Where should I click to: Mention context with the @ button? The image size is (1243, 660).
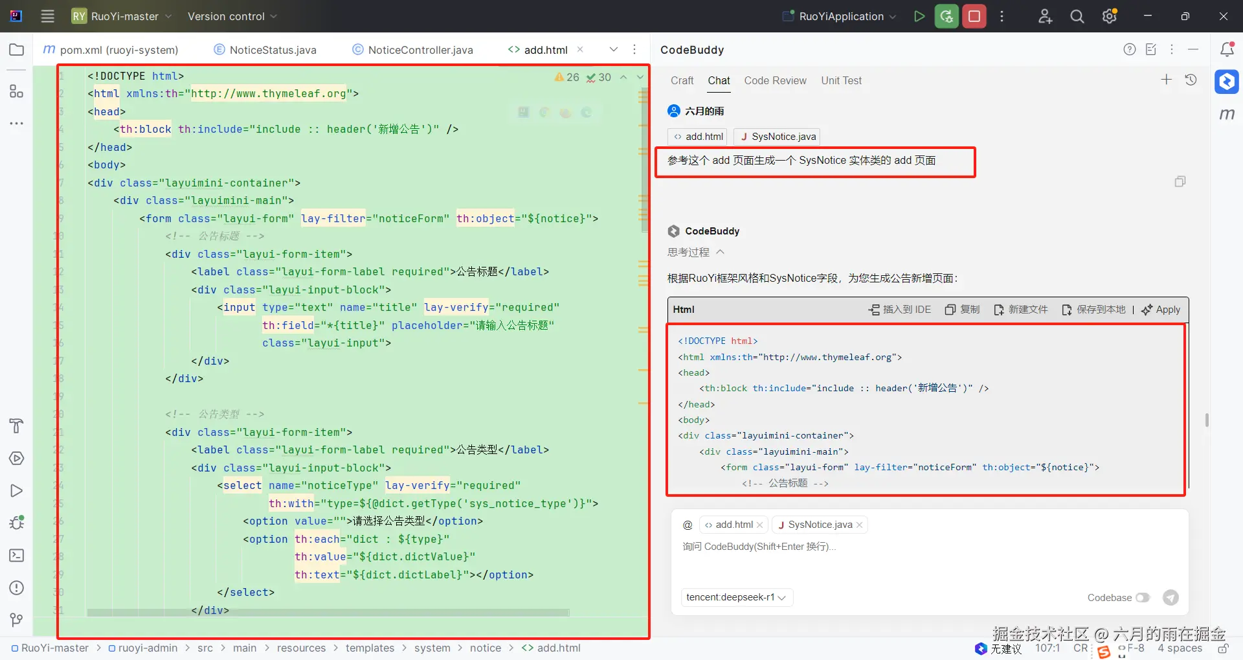tap(688, 525)
